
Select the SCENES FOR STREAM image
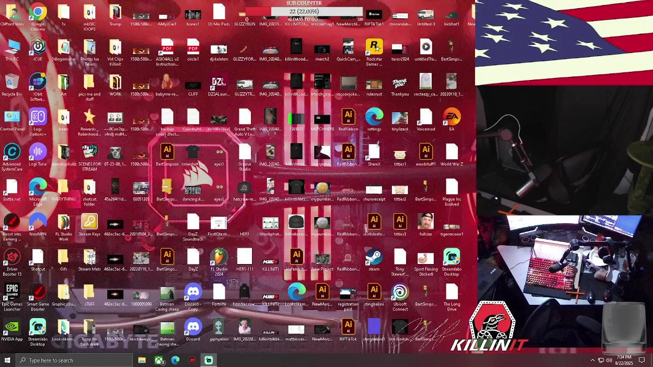click(89, 157)
